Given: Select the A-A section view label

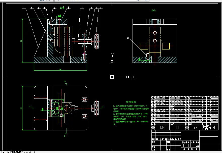Looking at the screenshot, I should [x=62, y=8].
